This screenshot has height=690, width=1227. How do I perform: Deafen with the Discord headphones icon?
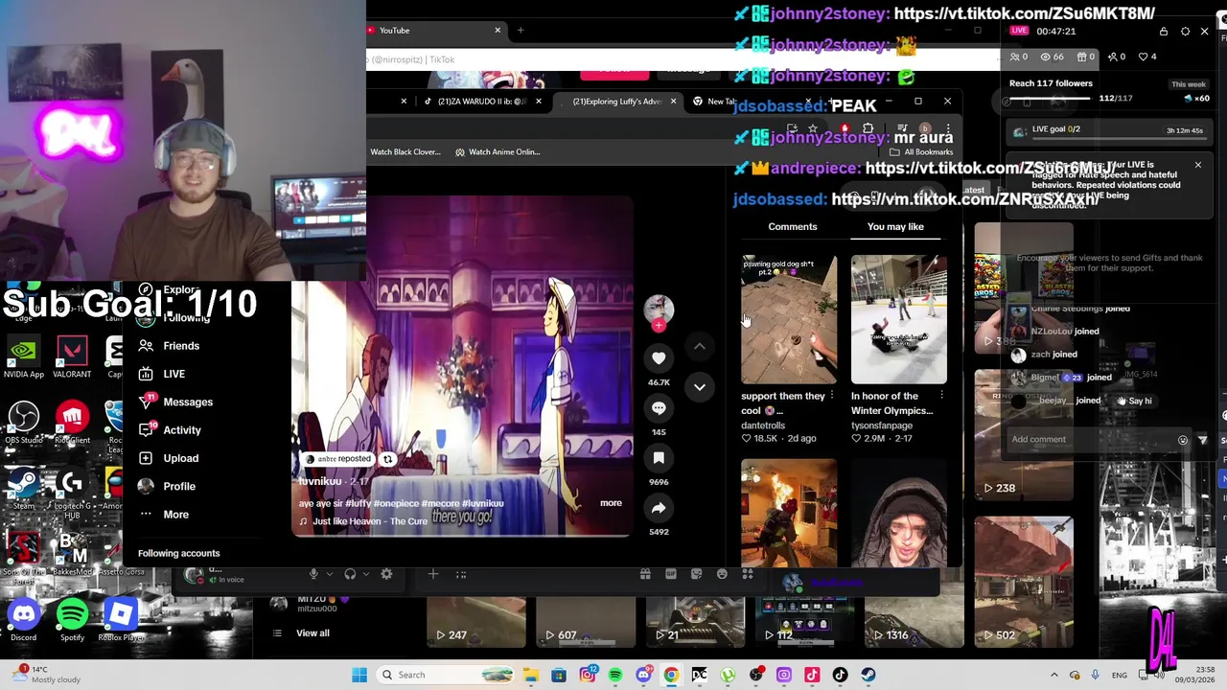point(350,574)
